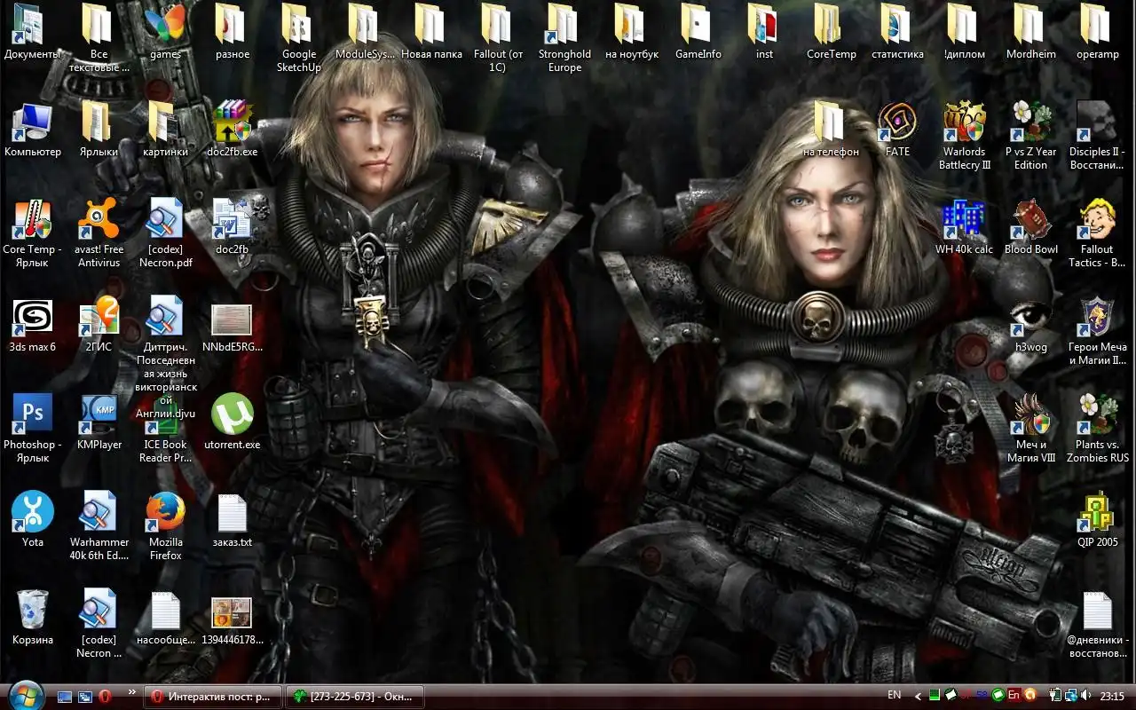Click the avast! Free Antivirus icon
The image size is (1136, 710).
point(99,220)
